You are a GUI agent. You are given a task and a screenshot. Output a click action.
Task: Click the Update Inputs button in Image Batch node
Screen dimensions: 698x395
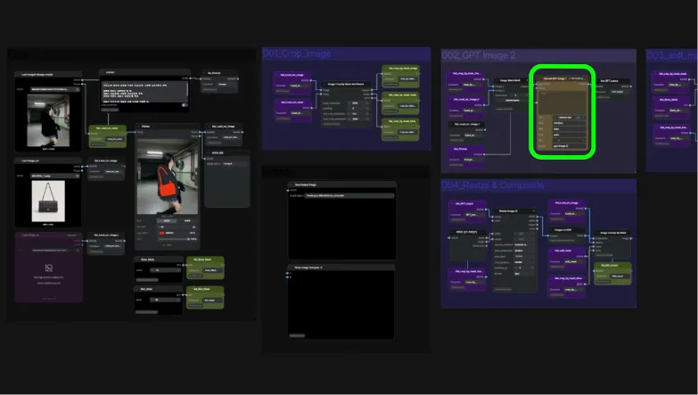[513, 100]
